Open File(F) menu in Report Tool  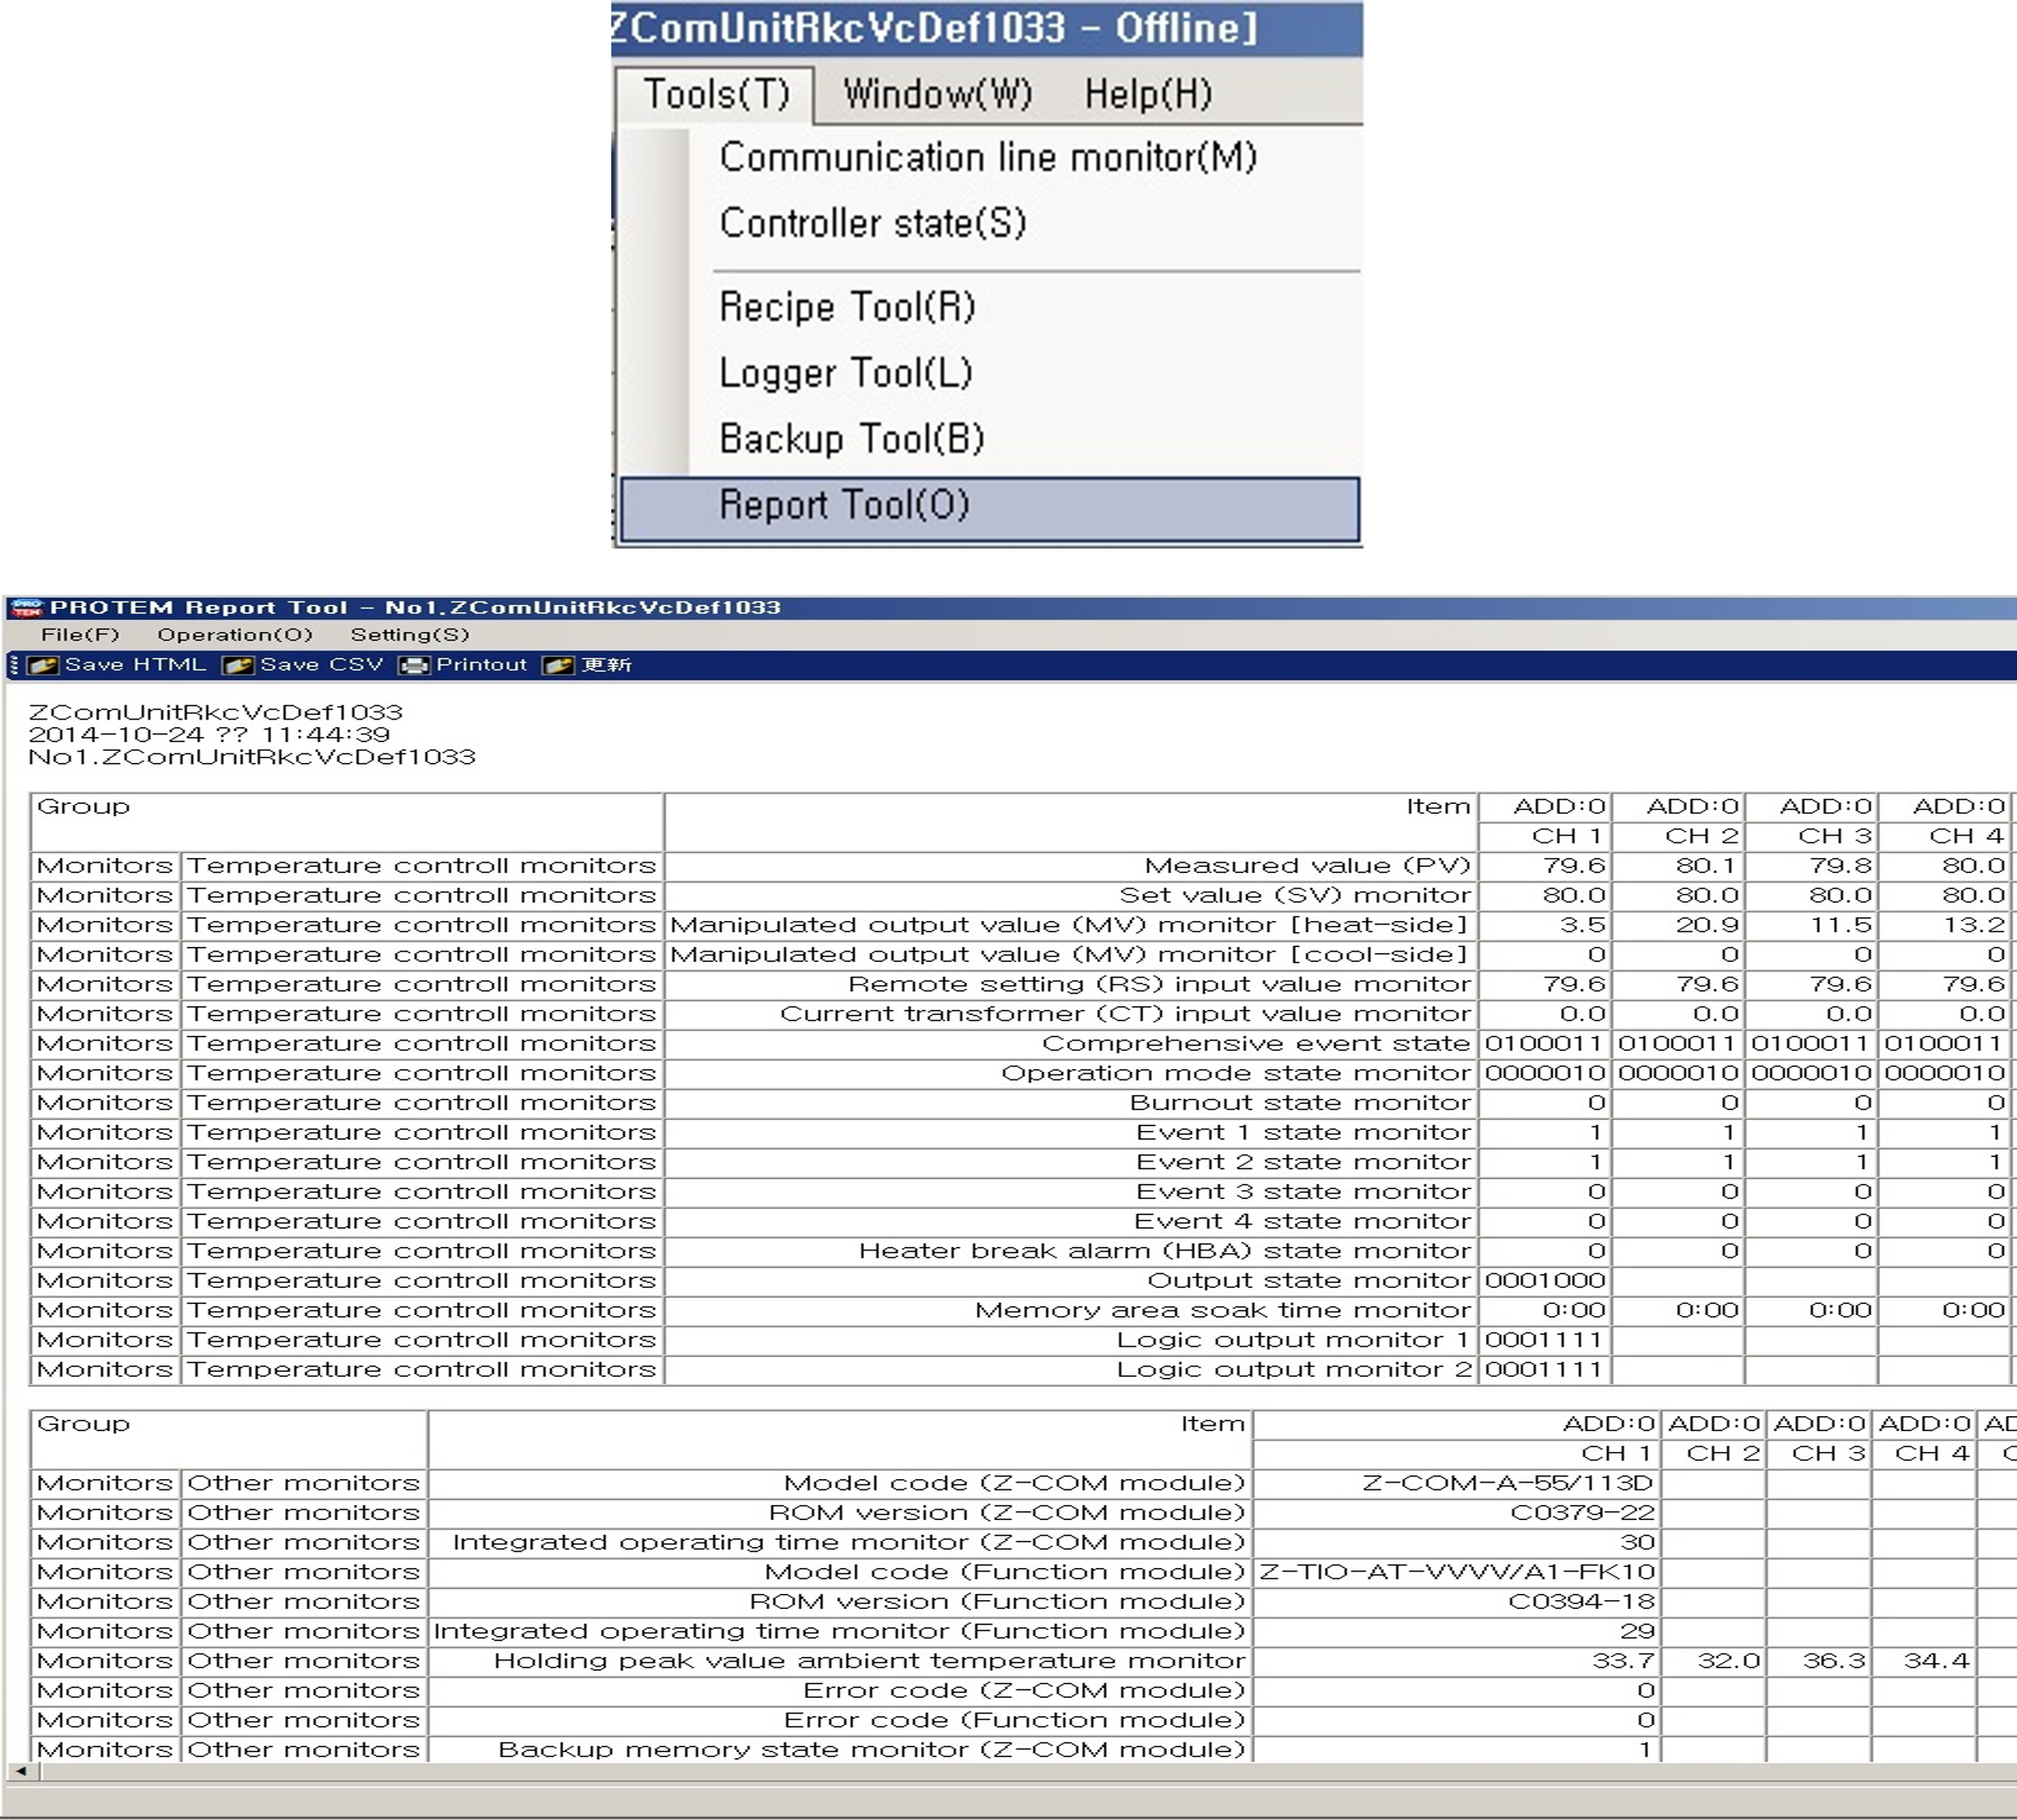(x=80, y=634)
